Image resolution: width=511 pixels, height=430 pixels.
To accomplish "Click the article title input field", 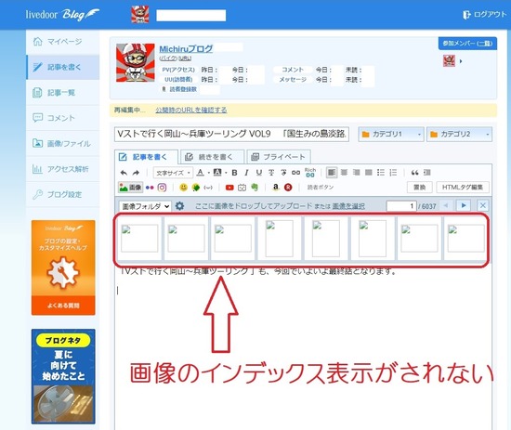I will click(x=231, y=135).
